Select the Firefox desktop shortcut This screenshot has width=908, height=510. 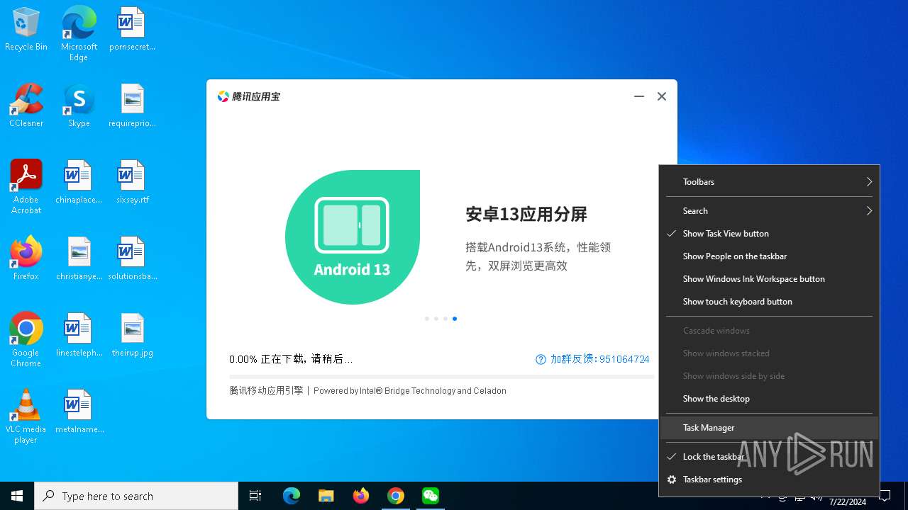click(26, 259)
